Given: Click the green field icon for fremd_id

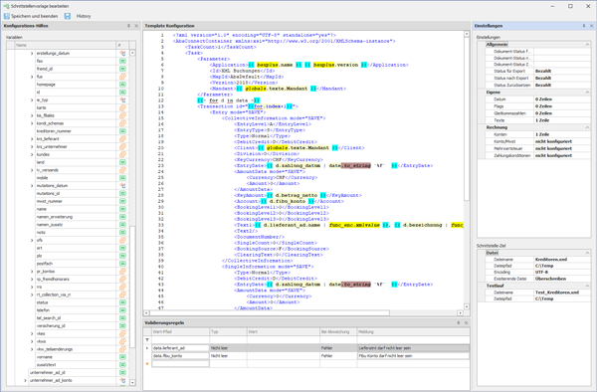Looking at the screenshot, I should tap(122, 69).
